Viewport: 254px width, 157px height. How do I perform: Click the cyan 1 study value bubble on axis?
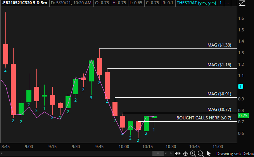pos(240,86)
